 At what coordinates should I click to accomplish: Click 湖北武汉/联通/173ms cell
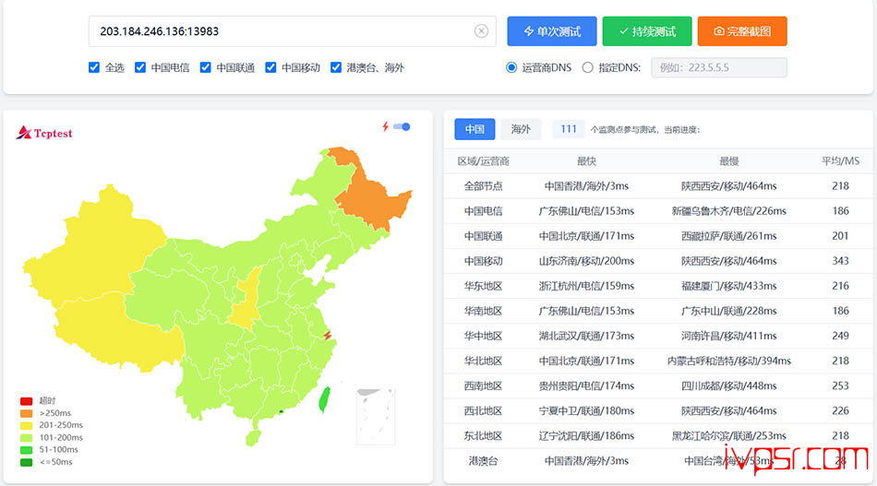pos(586,336)
